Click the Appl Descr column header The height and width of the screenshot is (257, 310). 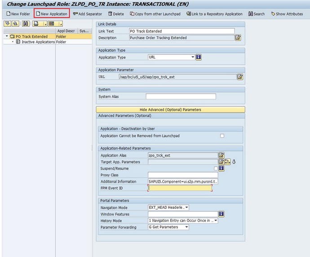coord(66,31)
